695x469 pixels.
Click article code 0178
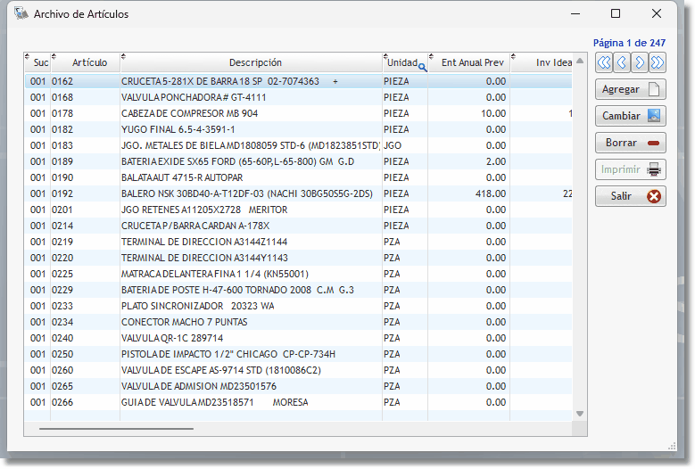coord(62,113)
